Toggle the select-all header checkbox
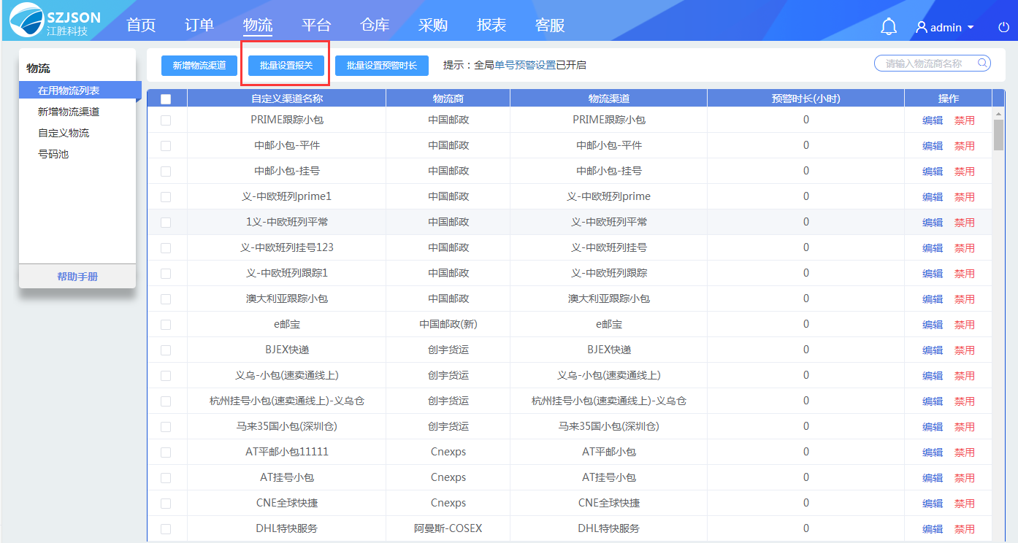The image size is (1018, 543). pyautogui.click(x=166, y=99)
